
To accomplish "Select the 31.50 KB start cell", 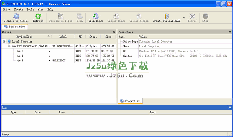I will 93,51.
